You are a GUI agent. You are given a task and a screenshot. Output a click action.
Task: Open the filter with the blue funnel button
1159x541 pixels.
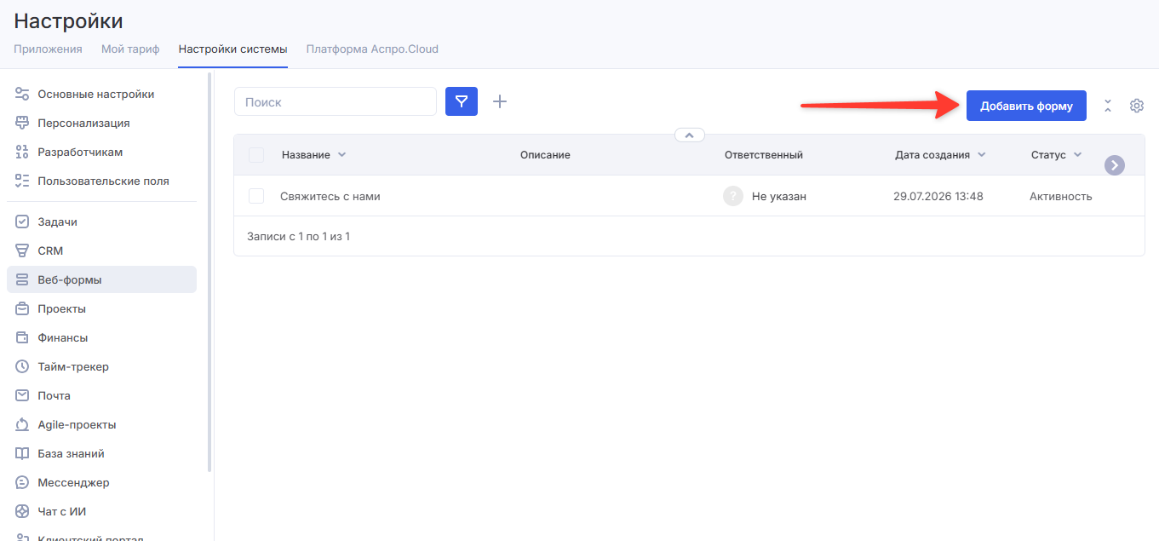pyautogui.click(x=462, y=101)
